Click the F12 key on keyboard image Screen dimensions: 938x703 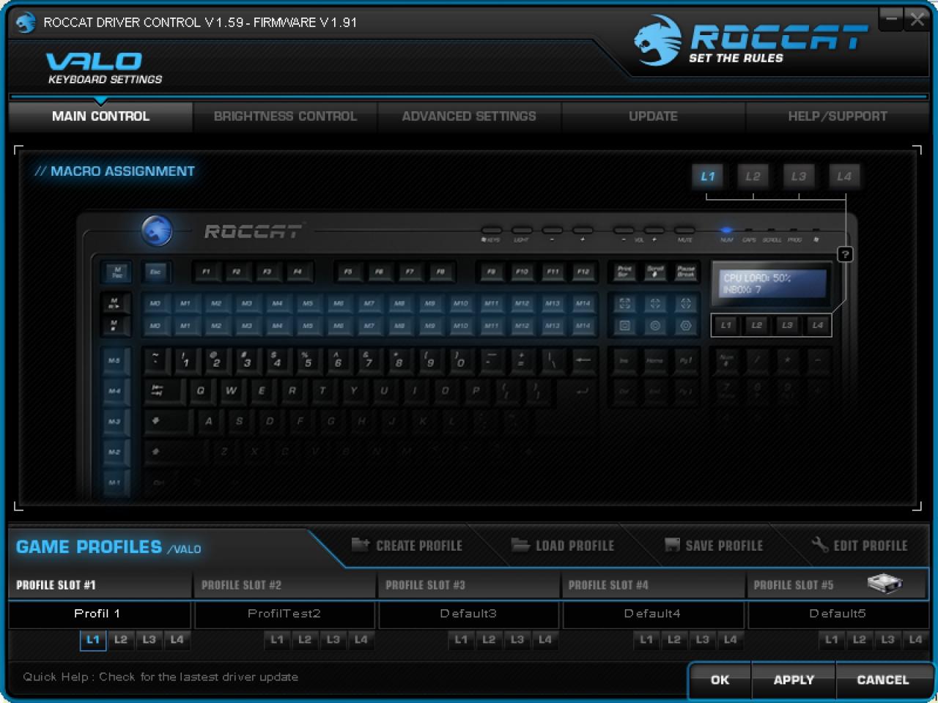(x=583, y=272)
